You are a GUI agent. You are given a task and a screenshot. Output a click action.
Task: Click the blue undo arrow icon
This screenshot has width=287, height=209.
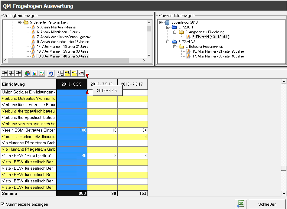pyautogui.click(x=51, y=73)
